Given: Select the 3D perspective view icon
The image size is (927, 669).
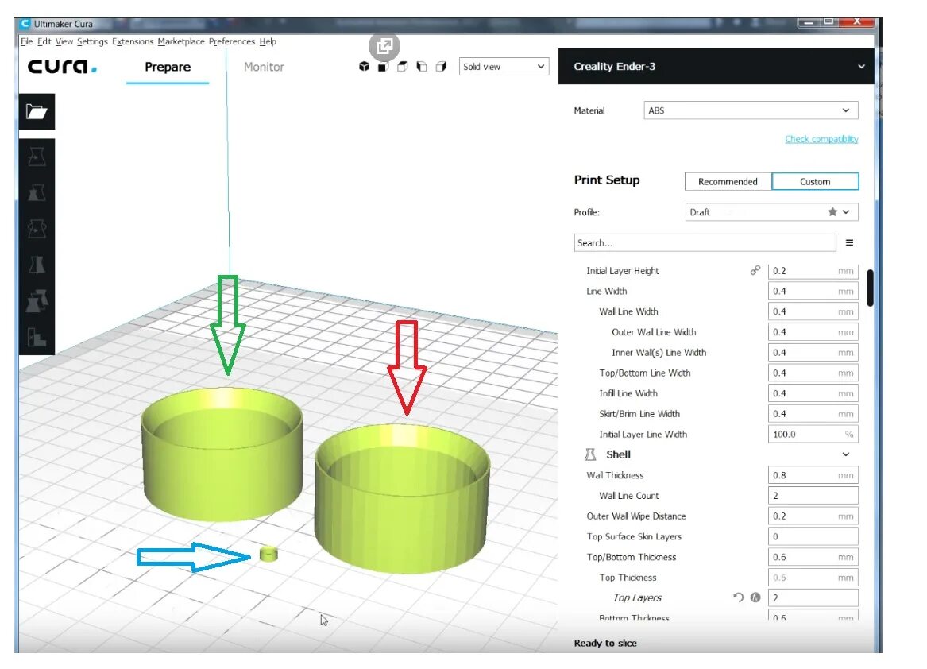Looking at the screenshot, I should click(x=363, y=67).
